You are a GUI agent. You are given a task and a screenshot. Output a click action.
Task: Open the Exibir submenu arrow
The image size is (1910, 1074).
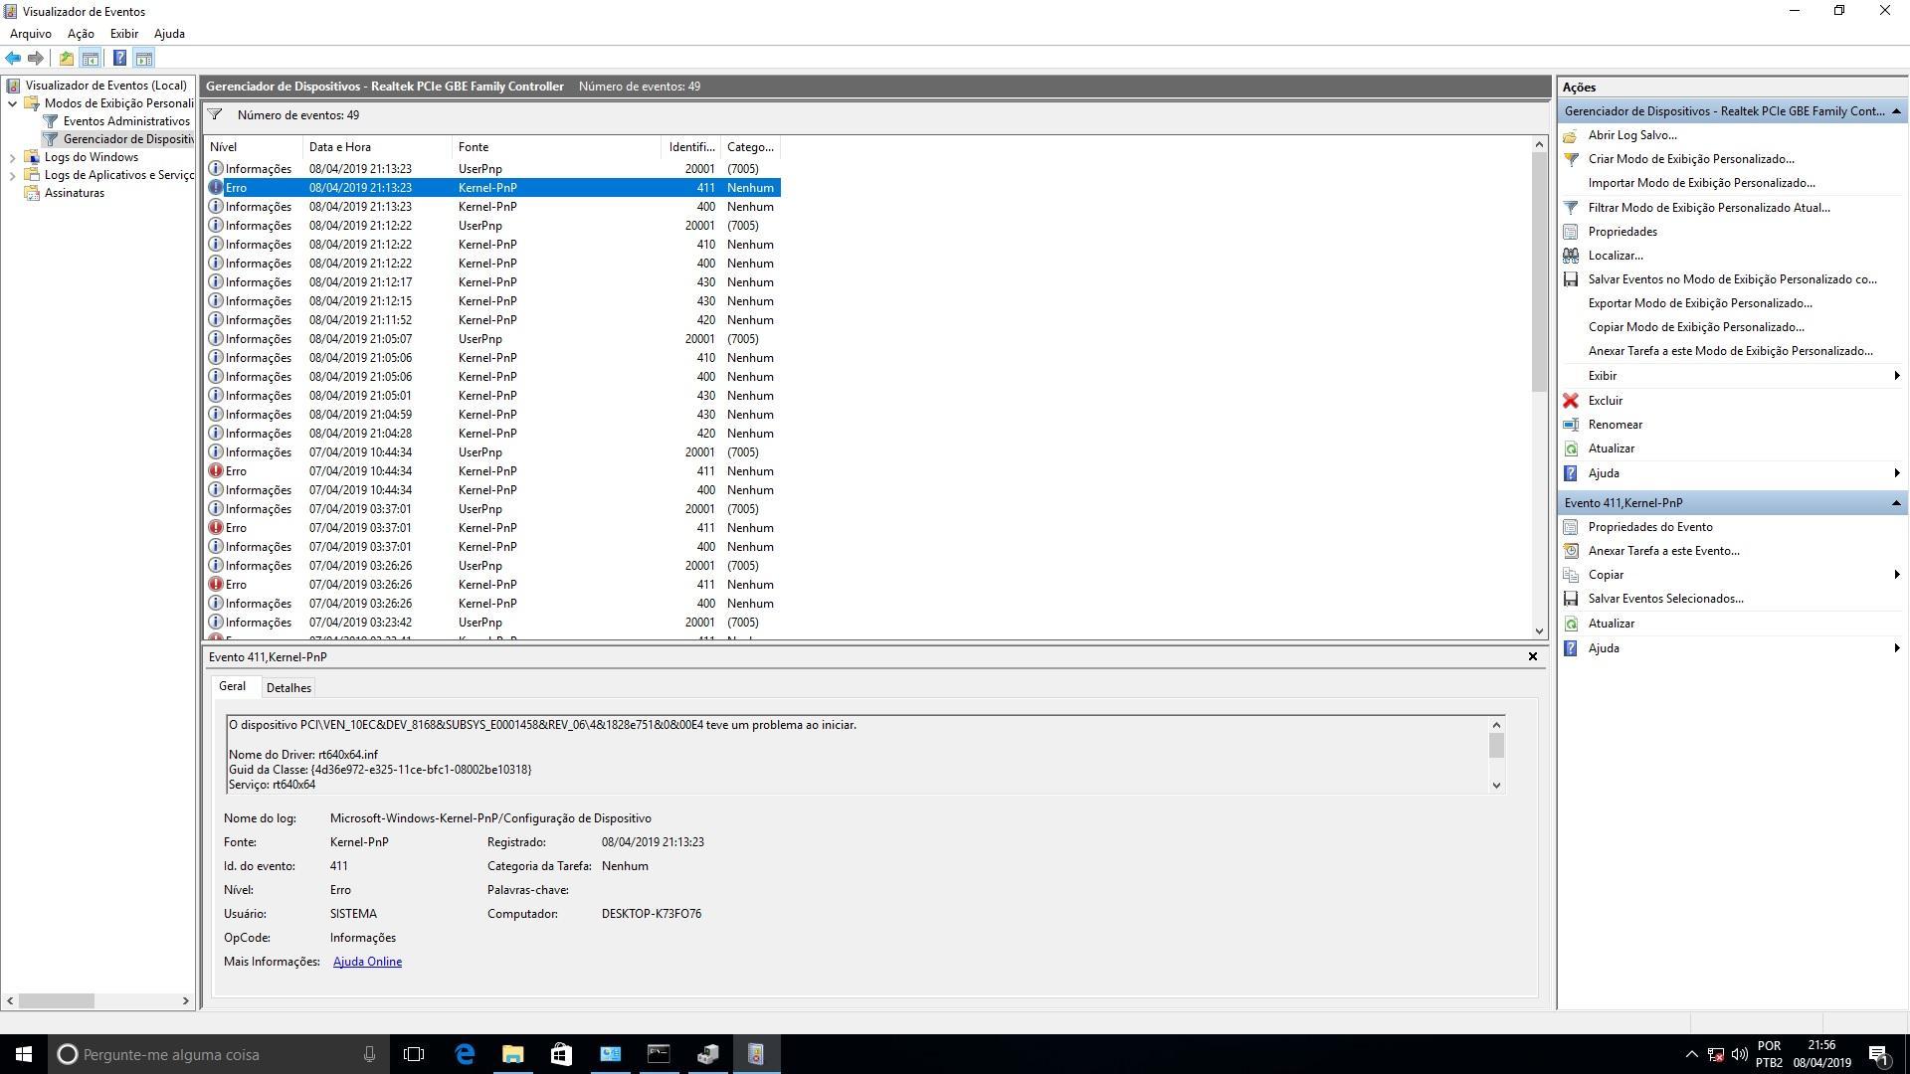(x=1897, y=376)
